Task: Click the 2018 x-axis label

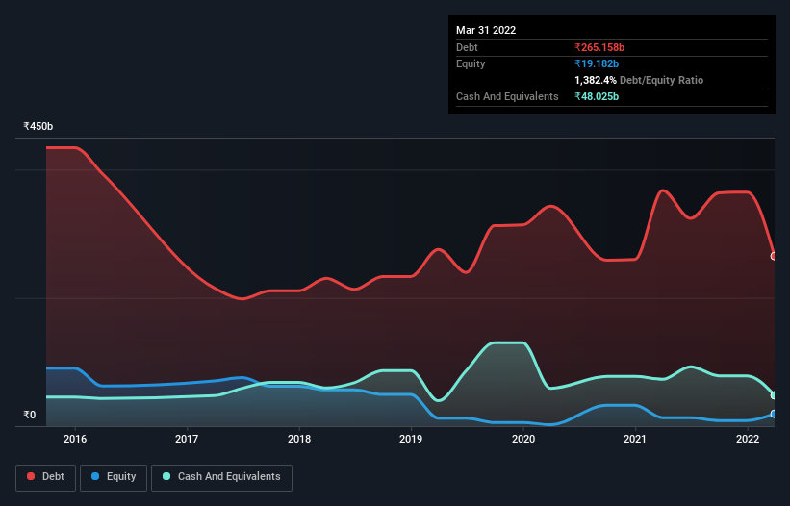Action: [x=299, y=439]
